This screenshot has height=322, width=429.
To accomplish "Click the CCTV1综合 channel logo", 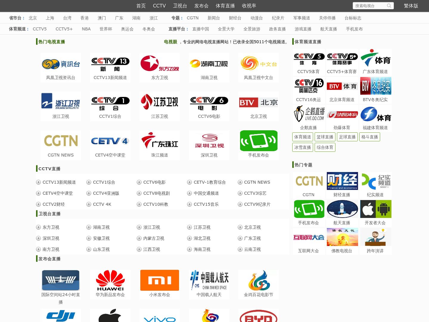I will [110, 102].
